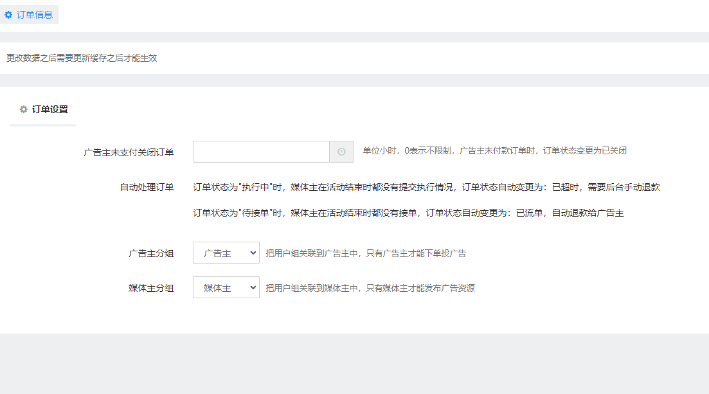709x394 pixels.
Task: Click the 自动处理订单 label
Action: click(147, 187)
